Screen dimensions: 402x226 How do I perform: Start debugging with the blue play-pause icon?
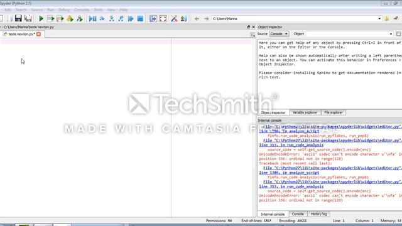point(92,18)
